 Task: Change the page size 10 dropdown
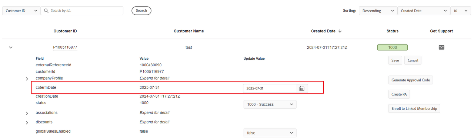[460, 11]
